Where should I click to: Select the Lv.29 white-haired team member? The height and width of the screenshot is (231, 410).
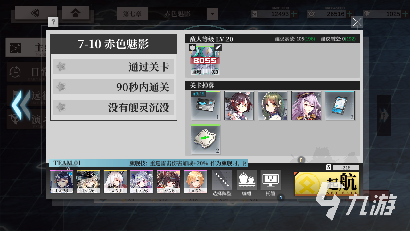115,182
